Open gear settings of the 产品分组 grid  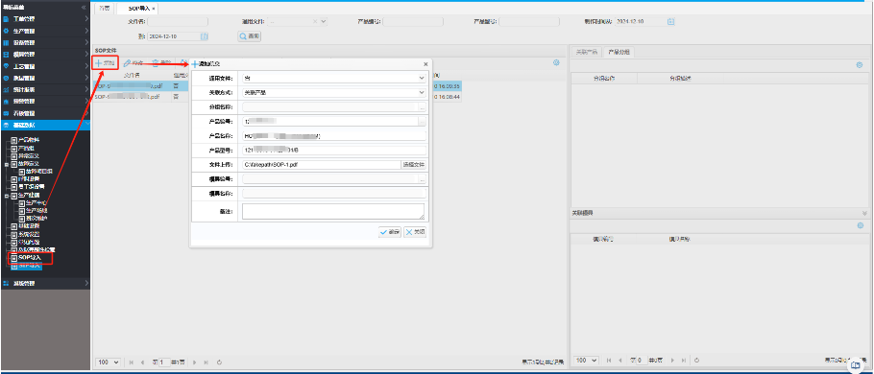point(860,65)
